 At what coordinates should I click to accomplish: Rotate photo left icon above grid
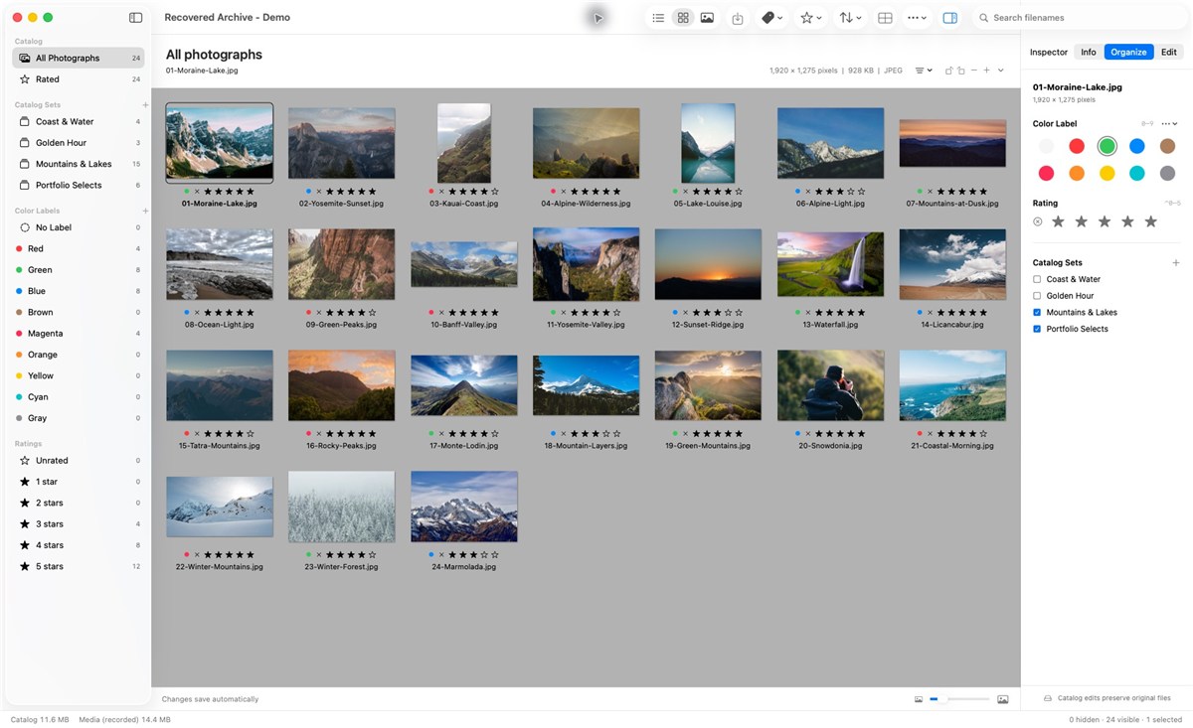click(948, 71)
